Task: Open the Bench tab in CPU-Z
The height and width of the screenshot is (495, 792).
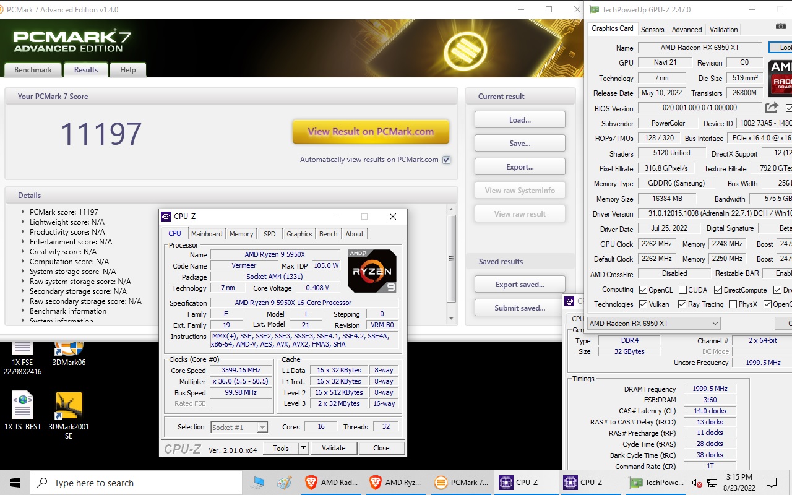Action: click(329, 234)
